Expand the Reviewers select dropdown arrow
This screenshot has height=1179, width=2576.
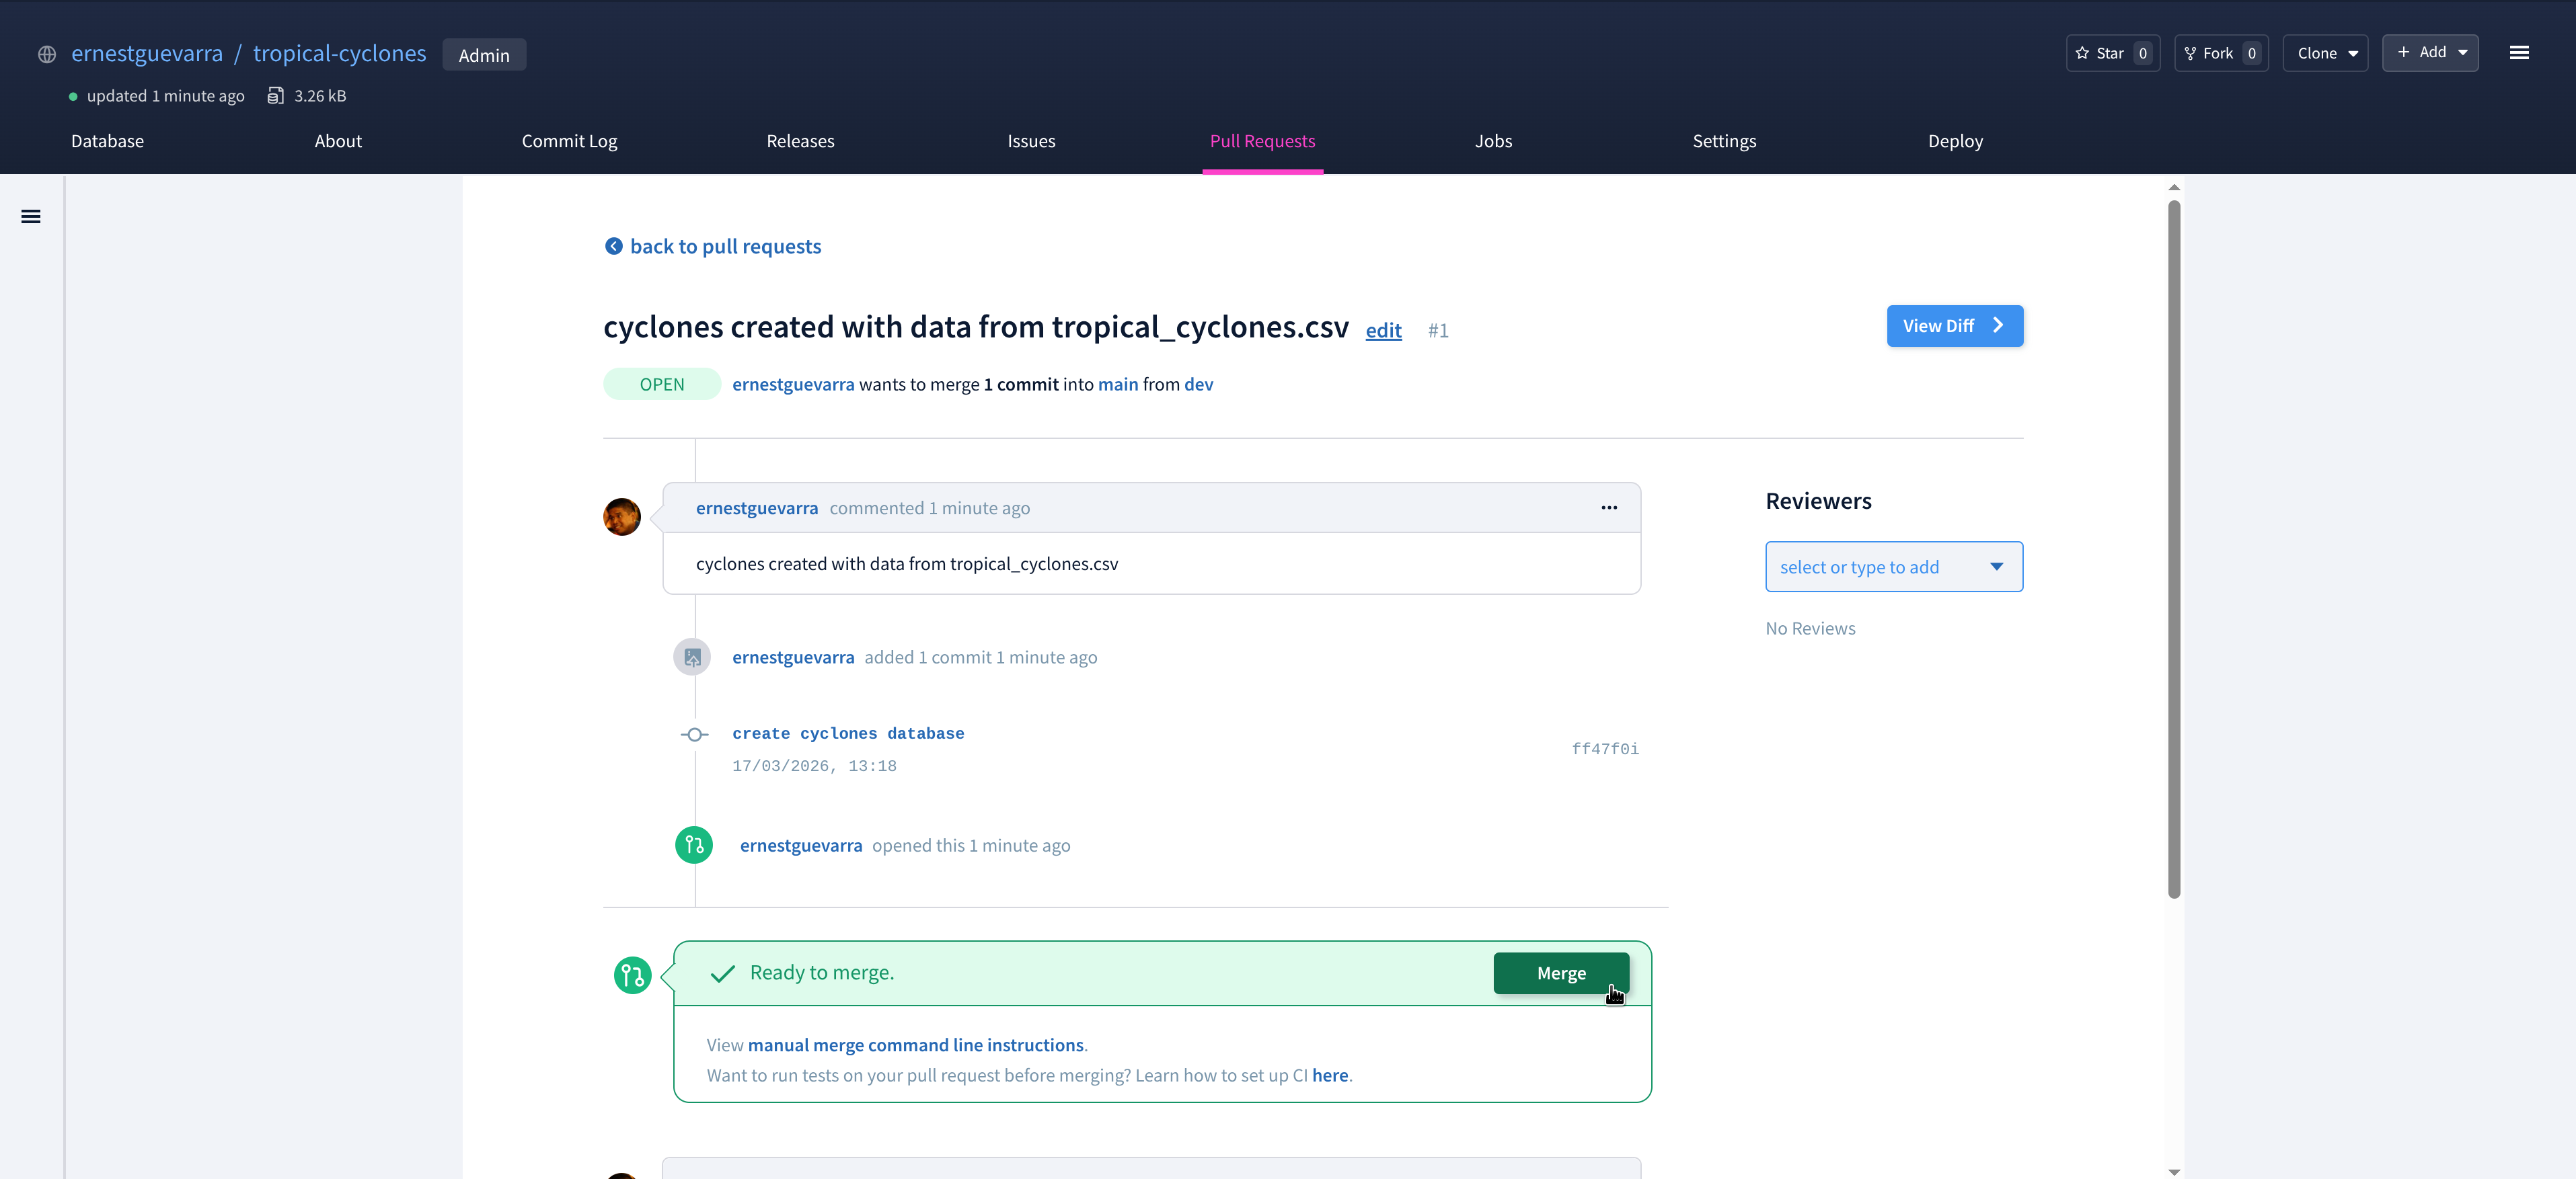pyautogui.click(x=1996, y=567)
